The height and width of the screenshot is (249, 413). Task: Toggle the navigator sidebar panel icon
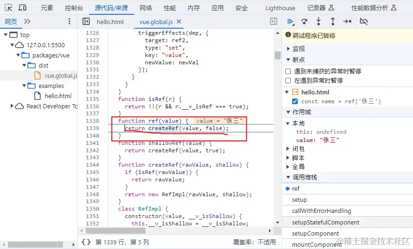click(86, 21)
